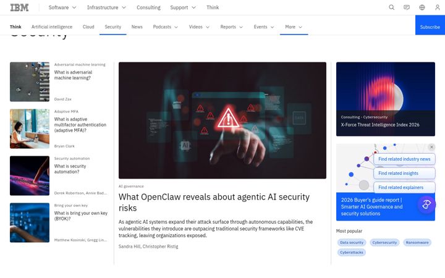The width and height of the screenshot is (445, 278).
Task: Select the Cyberattacks tag
Action: [351, 253]
